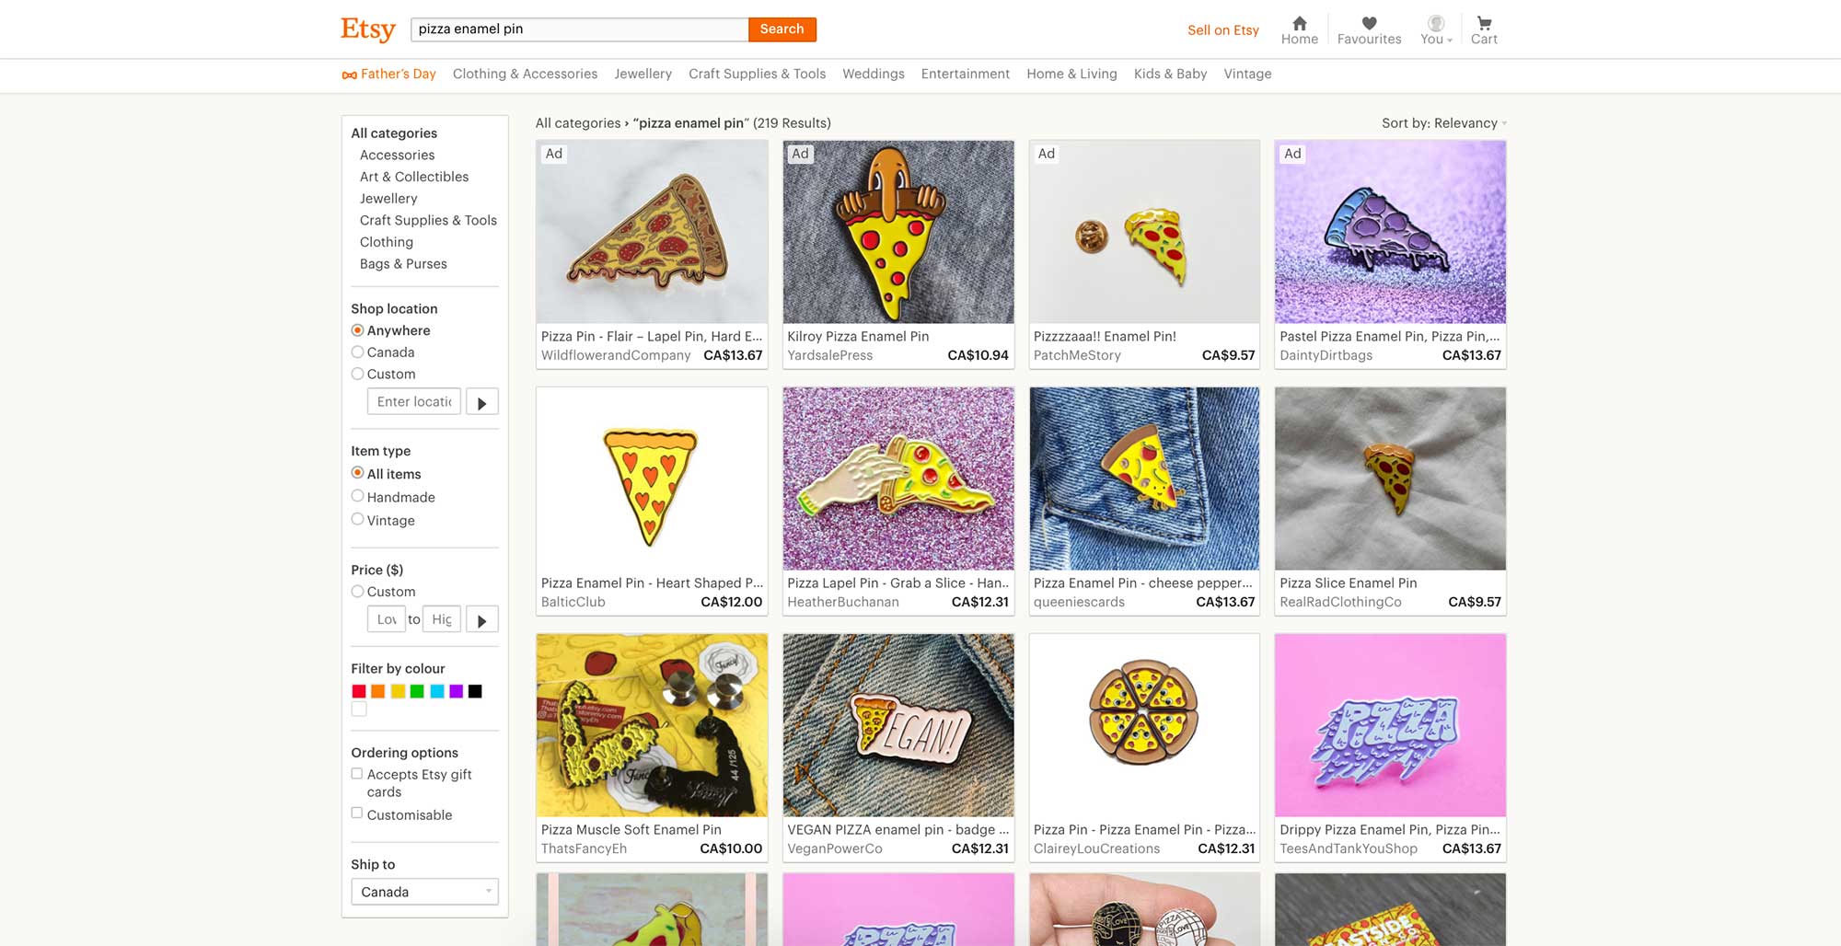1841x946 pixels.
Task: Visit the YardsalePress shop
Action: pos(829,355)
